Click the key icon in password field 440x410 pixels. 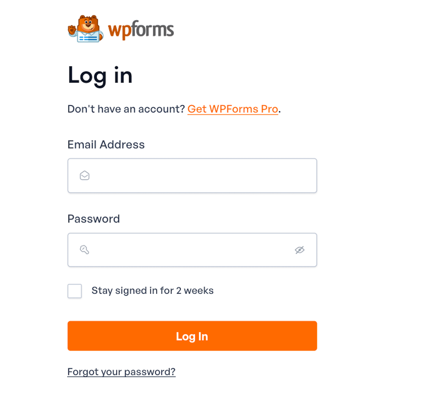(x=84, y=250)
